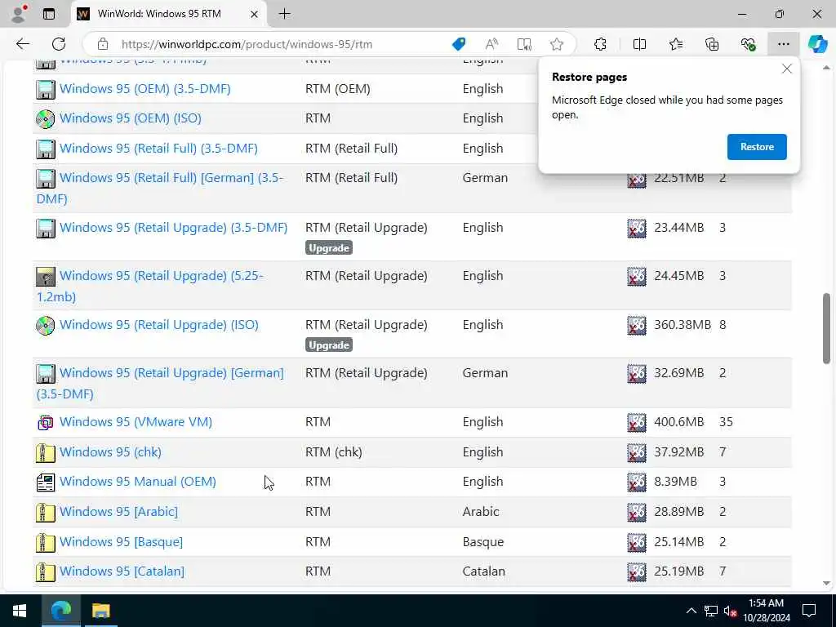This screenshot has width=836, height=627.
Task: Open Windows 95 Manual (OEM) link
Action: (x=138, y=482)
